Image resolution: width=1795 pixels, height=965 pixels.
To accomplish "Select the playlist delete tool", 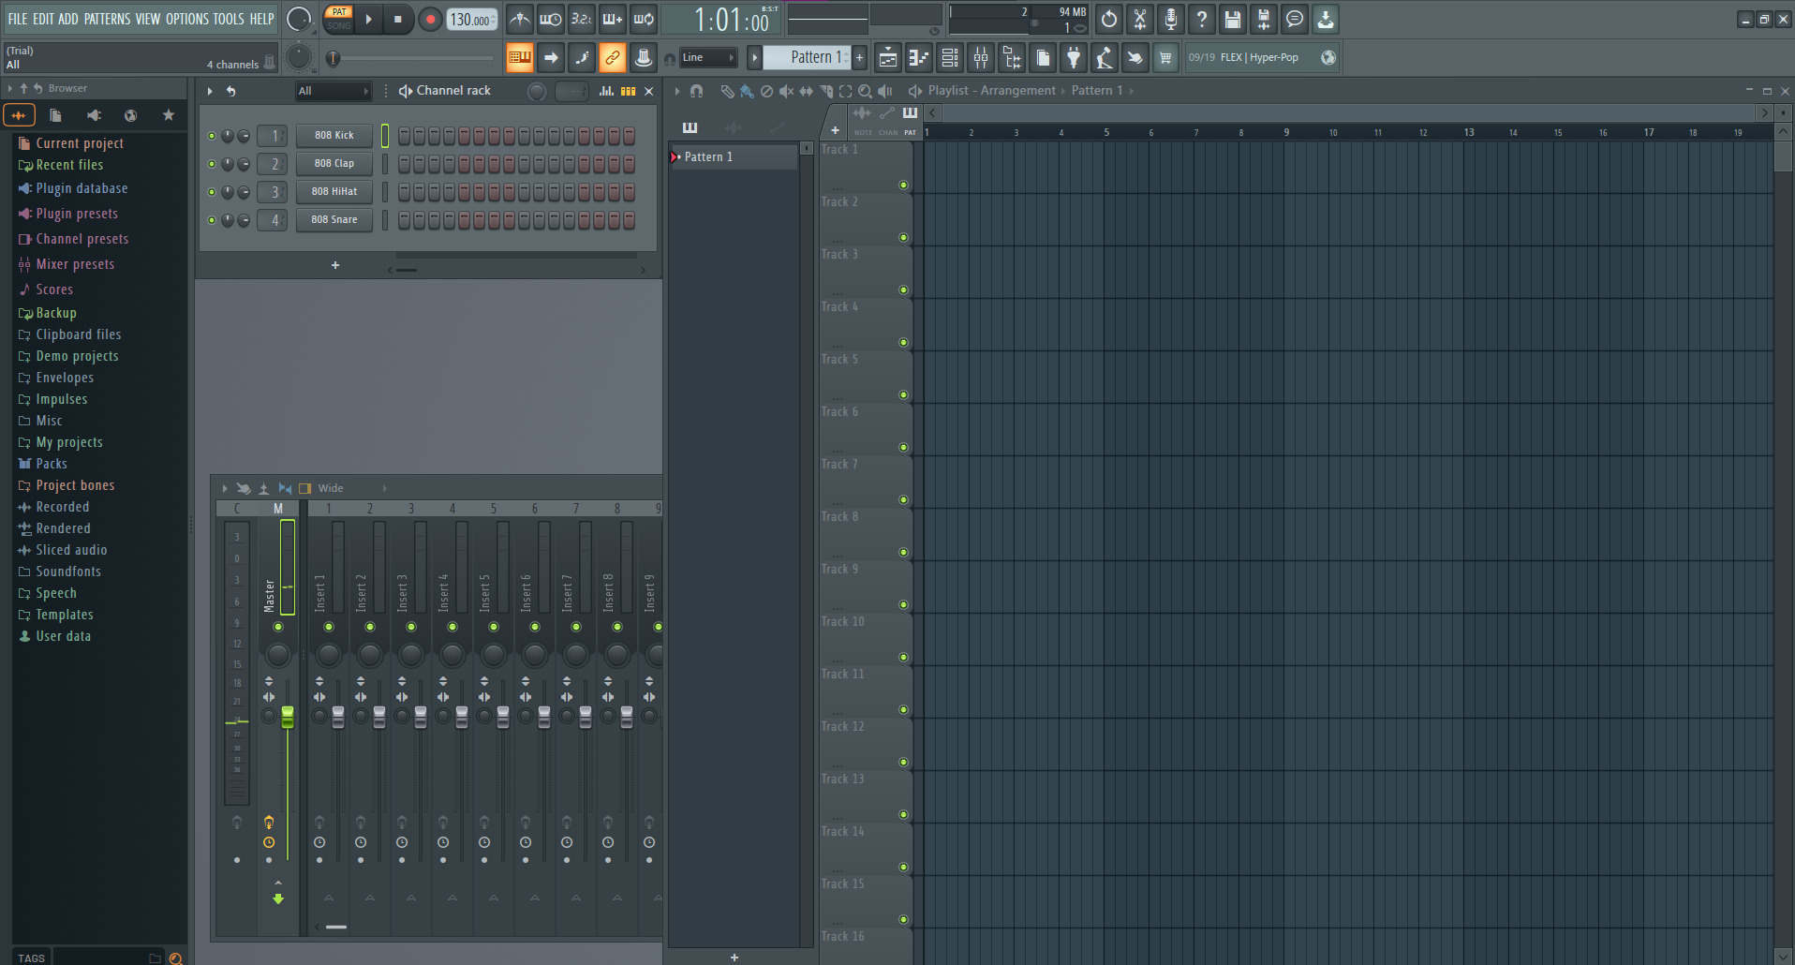I will [x=766, y=91].
